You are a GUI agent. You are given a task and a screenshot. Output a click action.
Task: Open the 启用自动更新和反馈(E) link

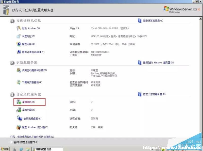point(35,70)
